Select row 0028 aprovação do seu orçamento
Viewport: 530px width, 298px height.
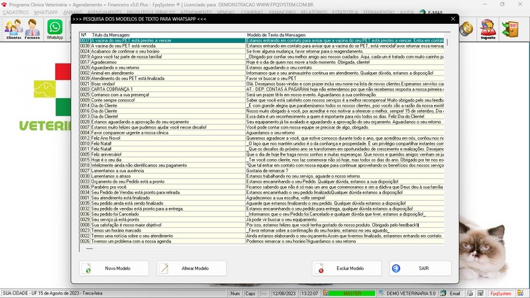[262, 122]
